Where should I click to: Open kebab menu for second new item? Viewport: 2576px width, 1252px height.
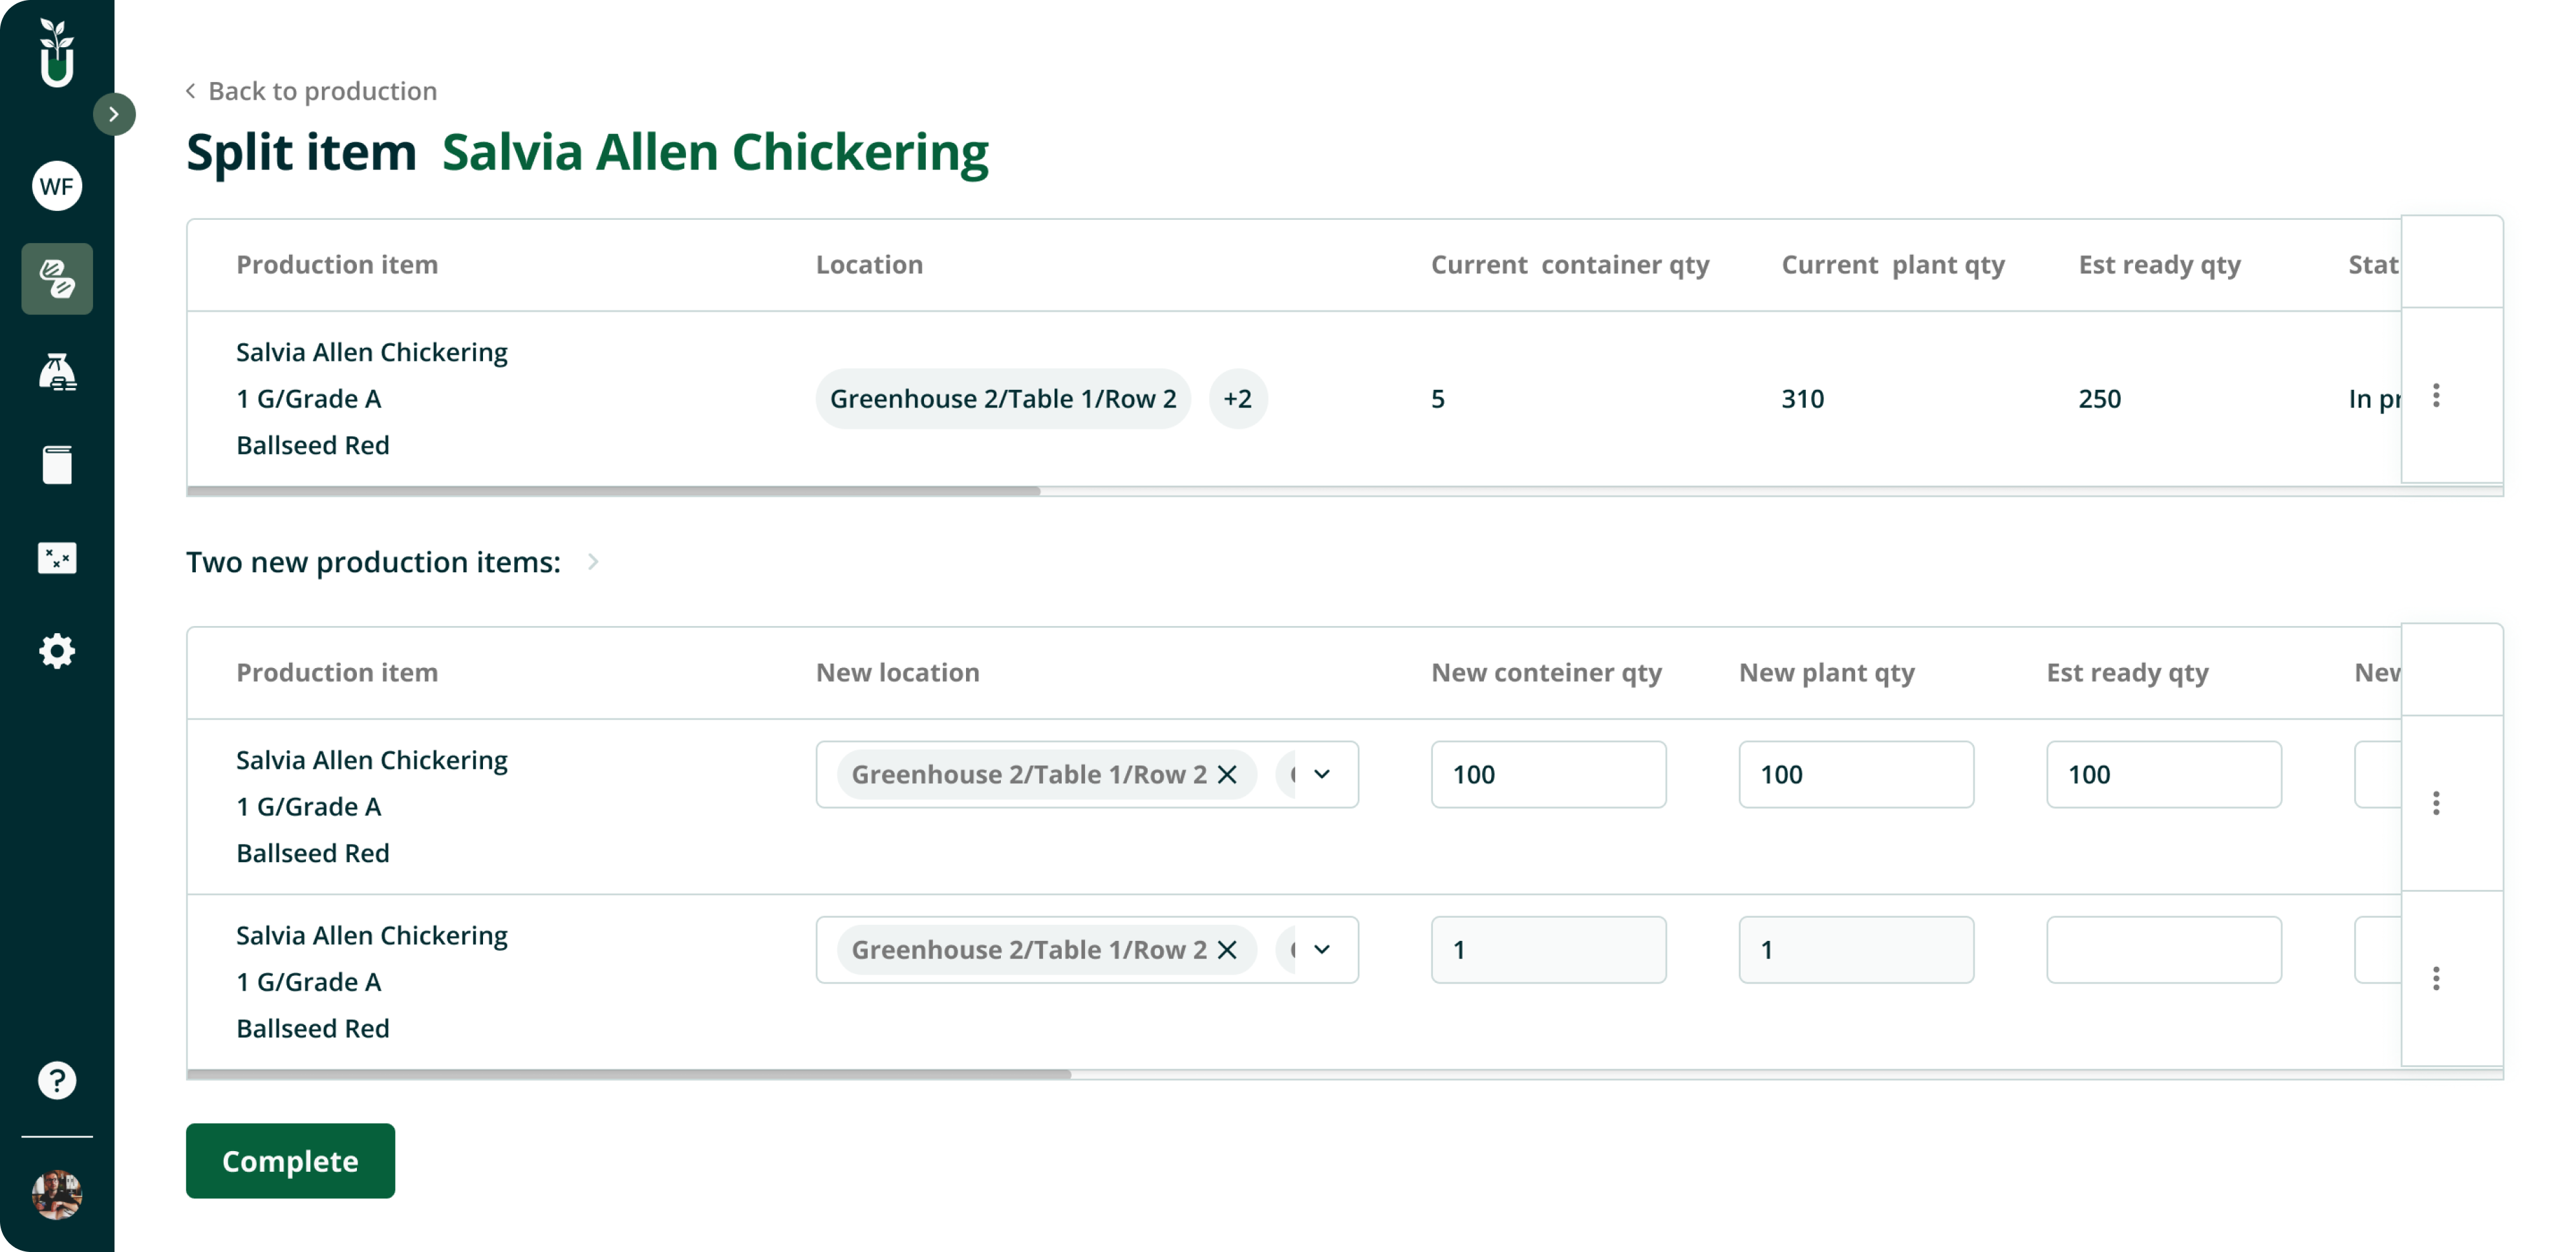2436,978
